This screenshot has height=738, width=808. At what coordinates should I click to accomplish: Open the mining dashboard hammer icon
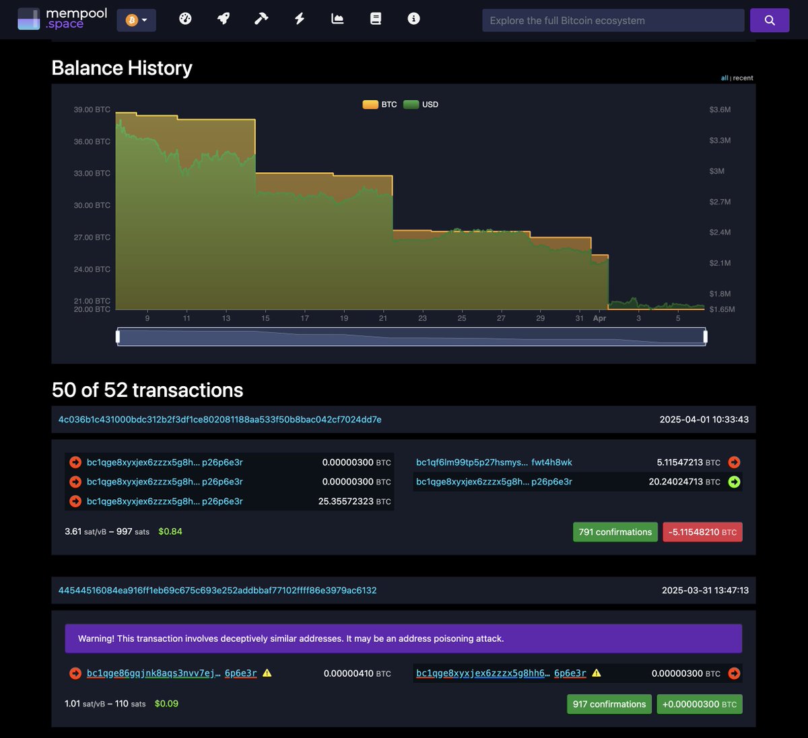(x=261, y=19)
